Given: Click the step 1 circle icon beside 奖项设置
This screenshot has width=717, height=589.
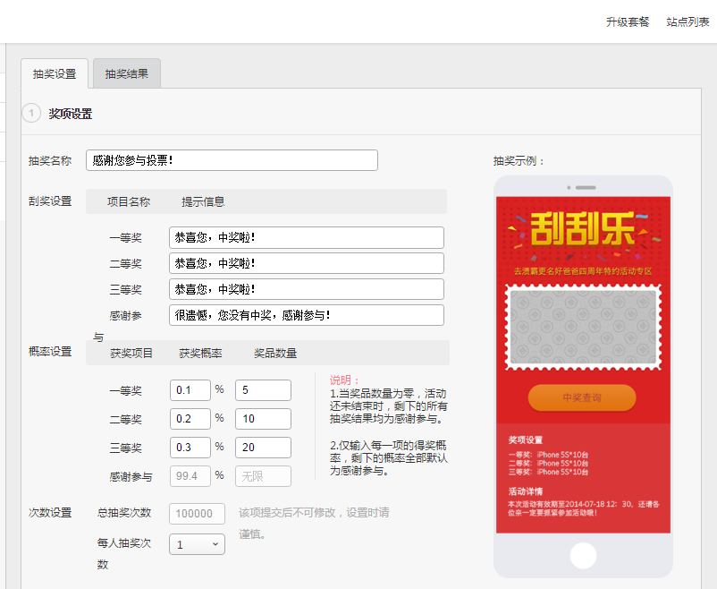Looking at the screenshot, I should (x=32, y=114).
